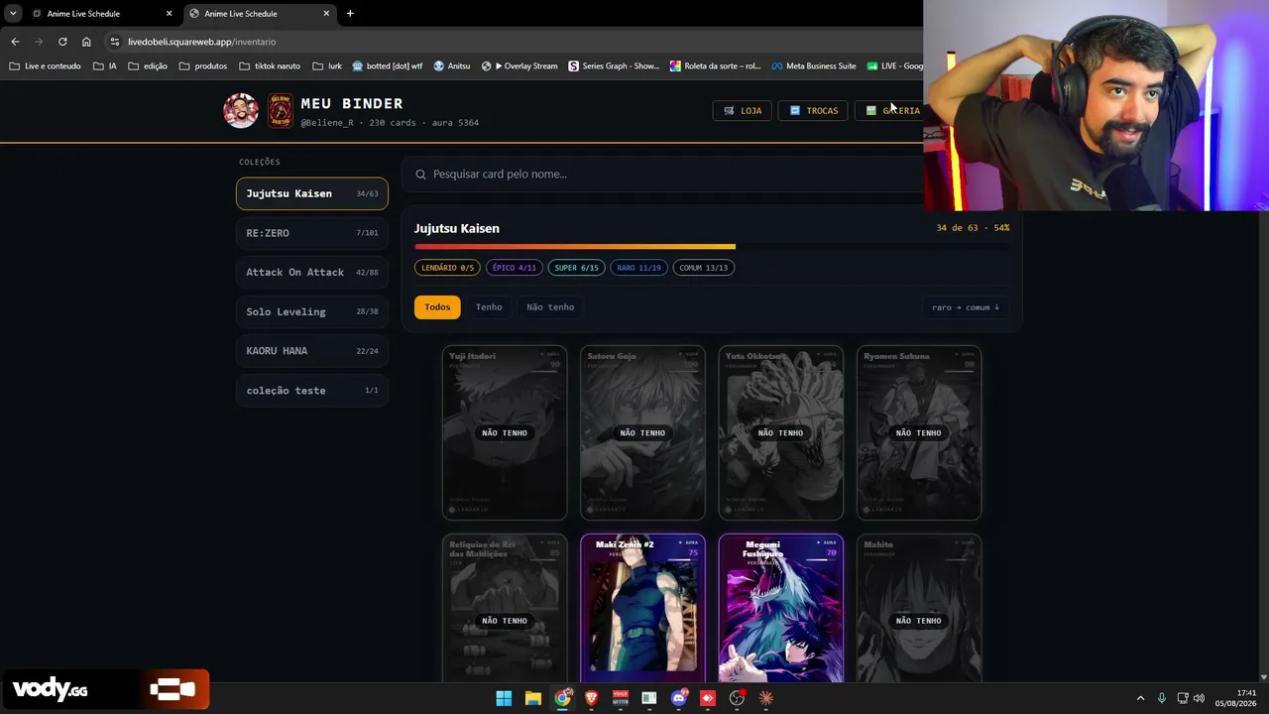Select the Jujutsu Kaisen collection

click(312, 193)
